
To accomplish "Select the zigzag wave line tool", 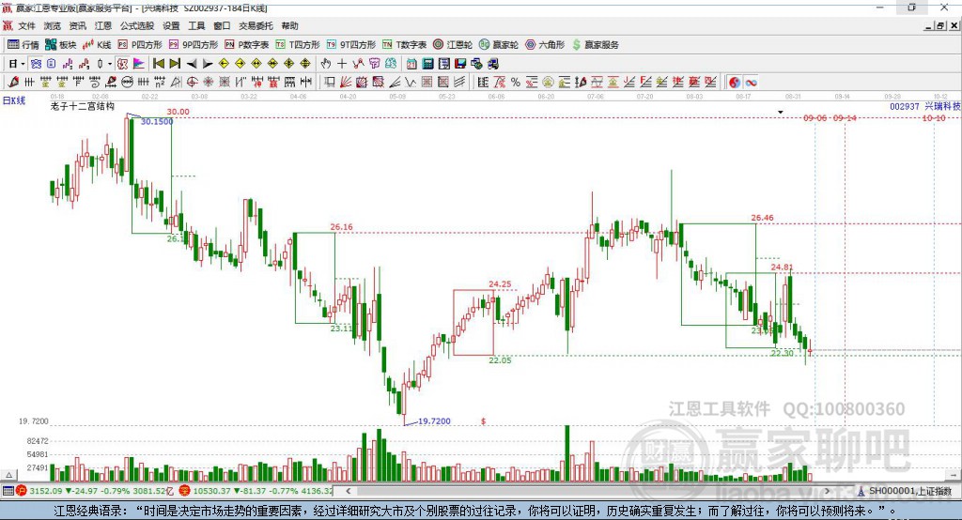I will click(x=411, y=82).
